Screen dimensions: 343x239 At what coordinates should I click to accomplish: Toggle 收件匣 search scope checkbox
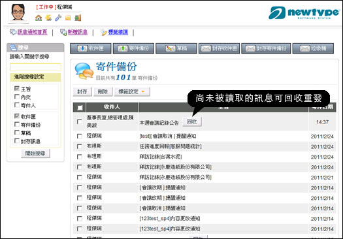point(17,116)
